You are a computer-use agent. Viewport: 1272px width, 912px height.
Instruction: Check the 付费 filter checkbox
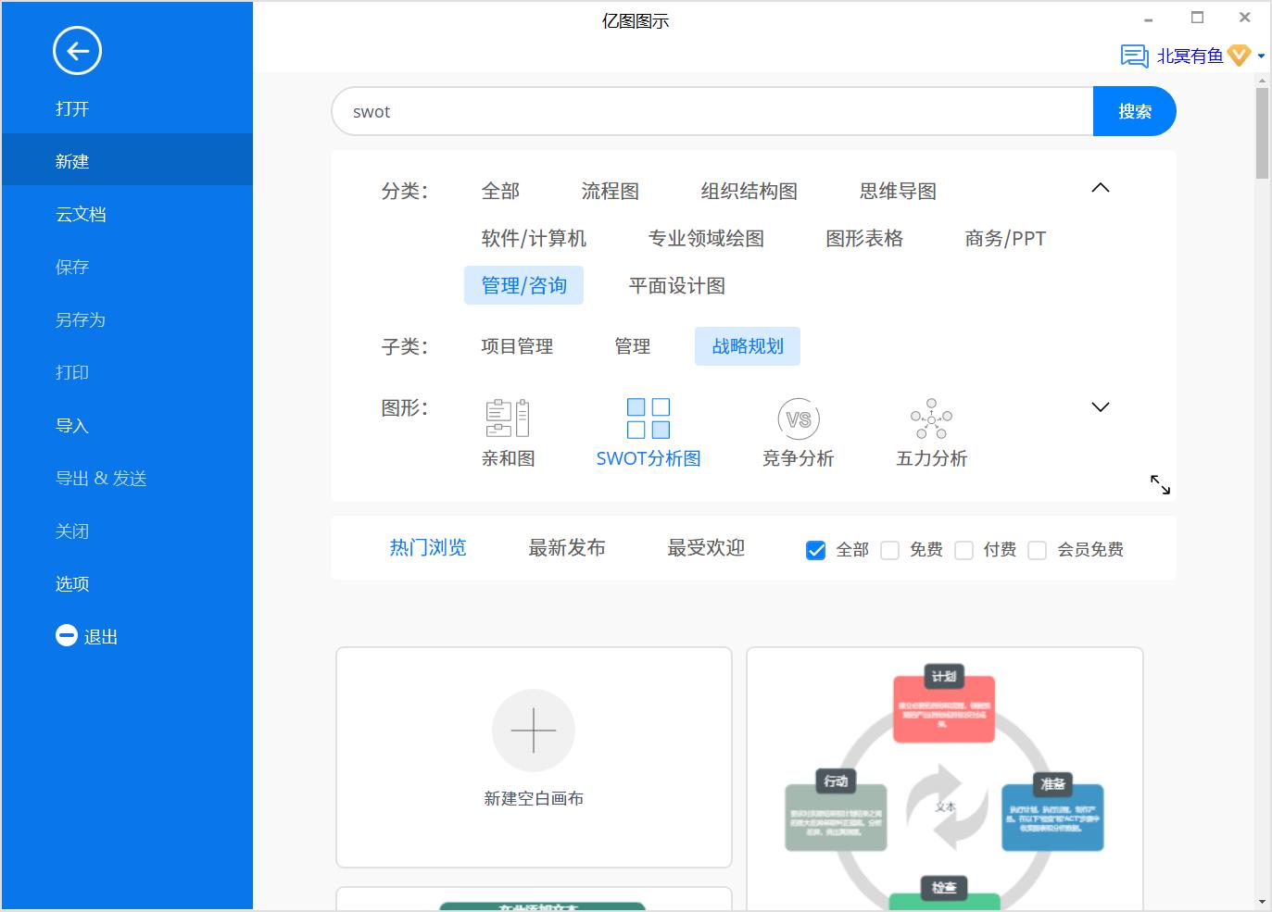(x=963, y=549)
